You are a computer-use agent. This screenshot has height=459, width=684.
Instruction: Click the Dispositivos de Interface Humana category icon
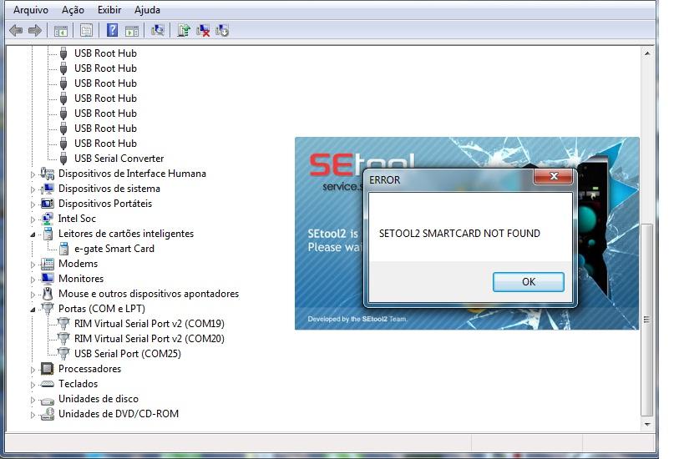[x=47, y=174]
